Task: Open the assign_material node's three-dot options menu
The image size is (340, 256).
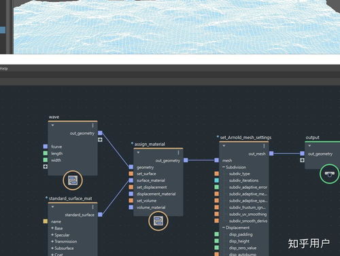Action: pyautogui.click(x=178, y=153)
